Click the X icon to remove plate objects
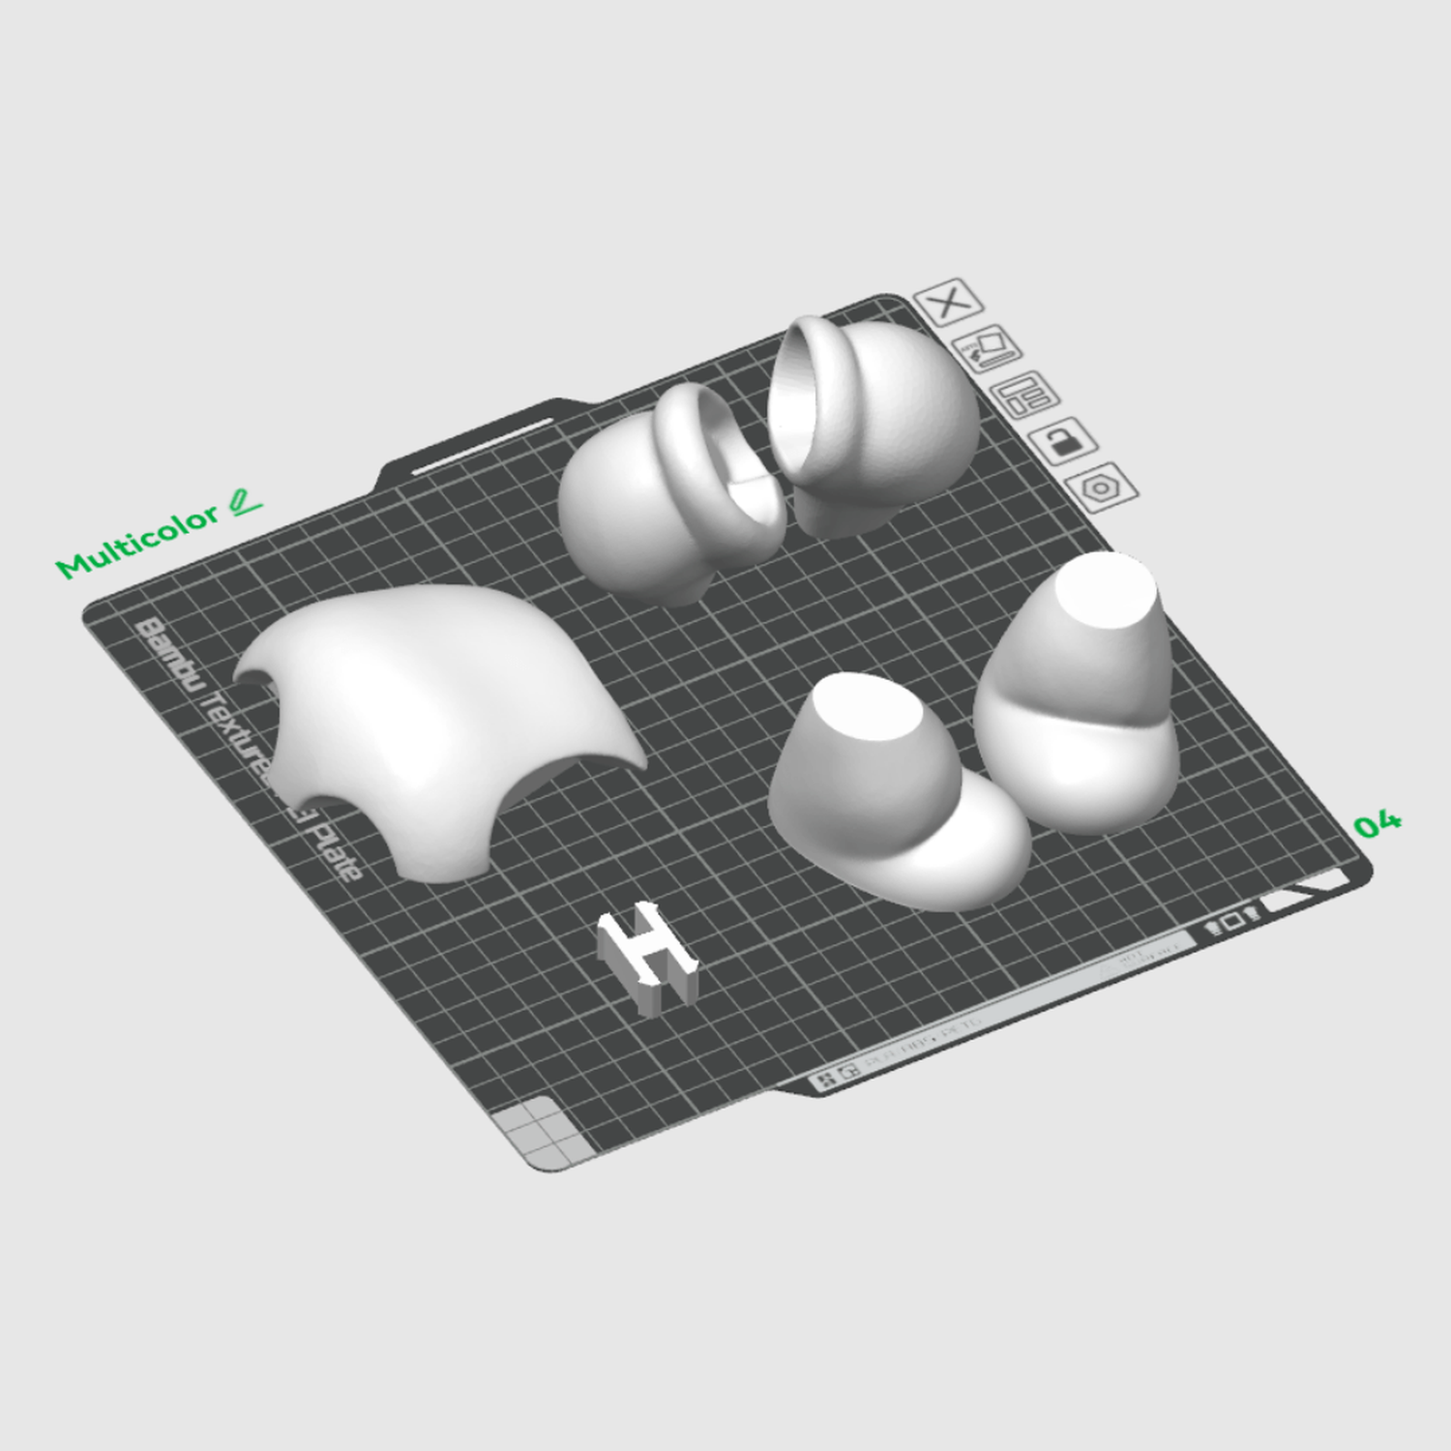This screenshot has height=1451, width=1451. 949,303
